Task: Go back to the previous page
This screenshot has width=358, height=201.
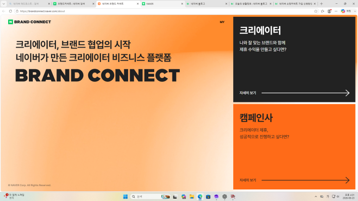Action: coord(4,11)
